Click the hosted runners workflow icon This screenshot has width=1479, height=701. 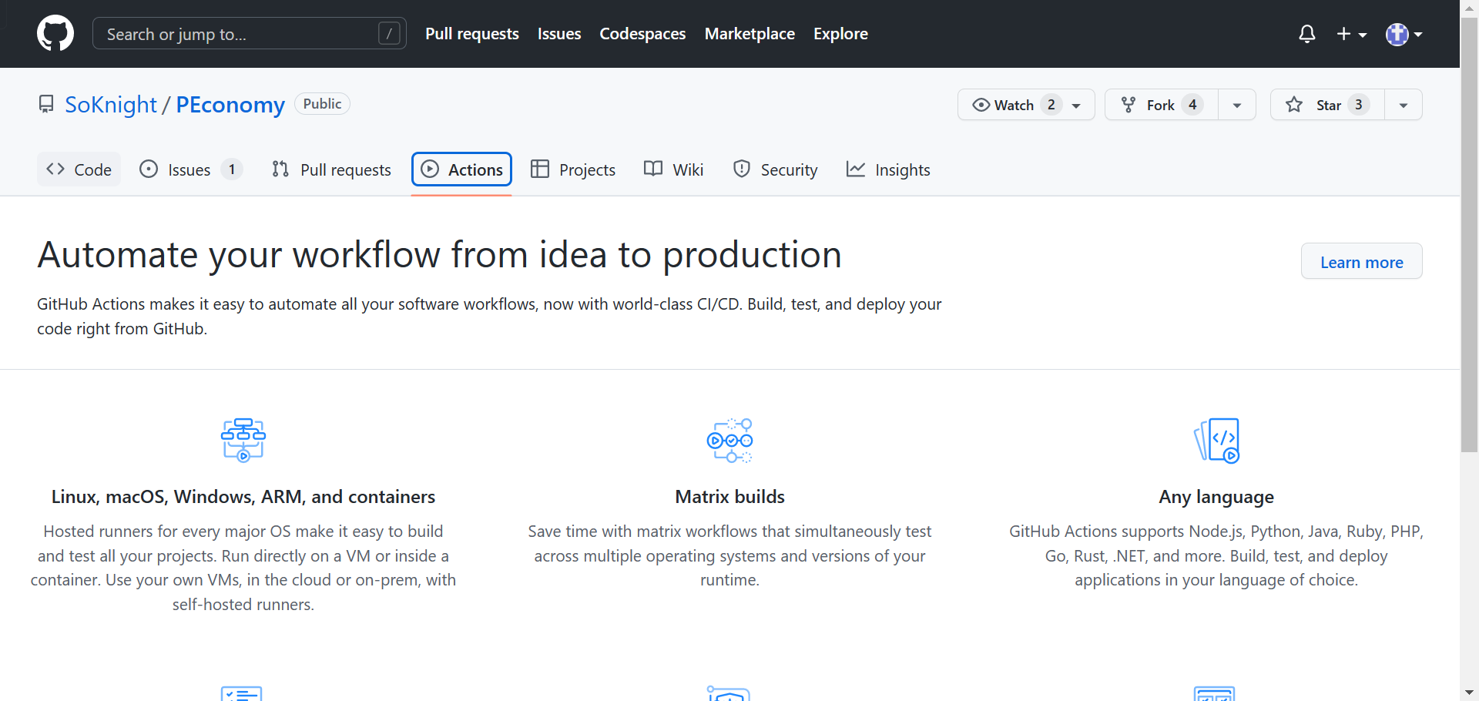tap(243, 440)
